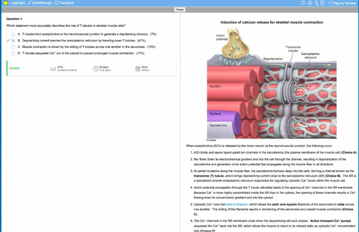Activate the Strikethrough tool
The height and width of the screenshot is (232, 359).
[42, 3]
